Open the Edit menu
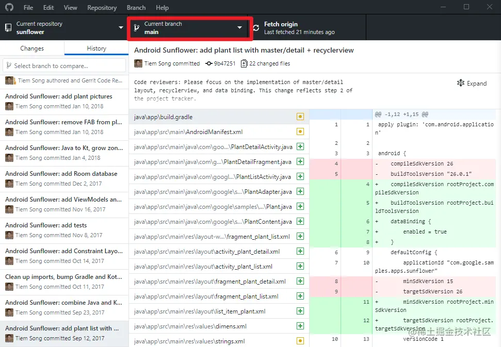The width and height of the screenshot is (501, 347). pyautogui.click(x=49, y=8)
